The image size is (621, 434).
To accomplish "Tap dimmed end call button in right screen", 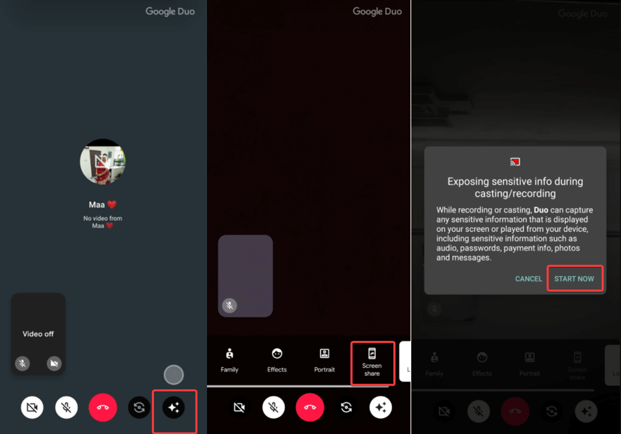I will 515,411.
